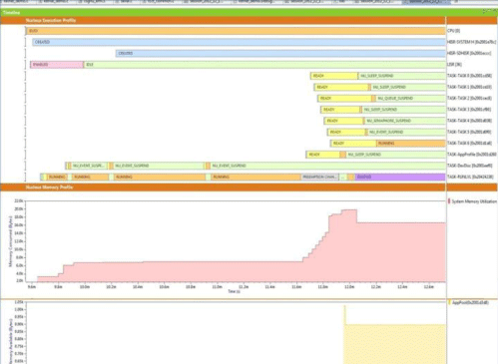
Task: Click 22.0k label on memory axis
Action: (19, 201)
